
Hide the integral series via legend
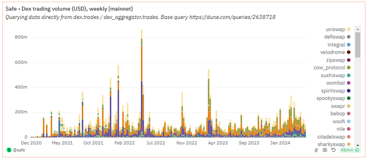pos(339,45)
